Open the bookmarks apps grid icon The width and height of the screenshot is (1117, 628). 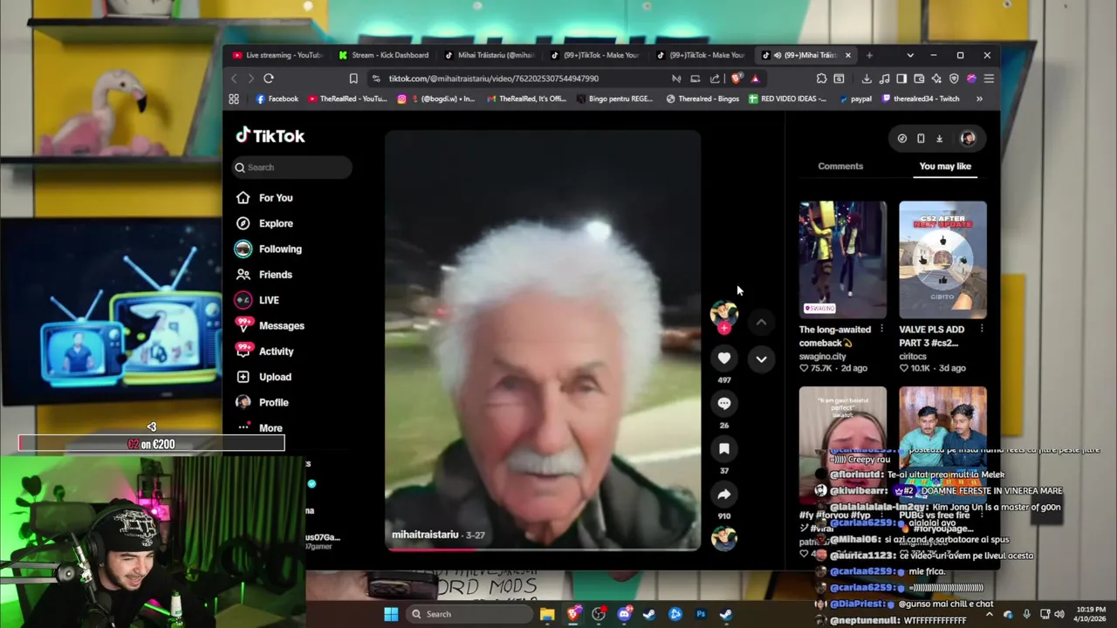tap(234, 99)
